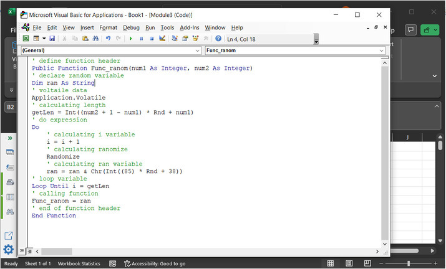Click the 'Randomize' code line
Image resolution: width=446 pixels, height=269 pixels.
(63, 157)
